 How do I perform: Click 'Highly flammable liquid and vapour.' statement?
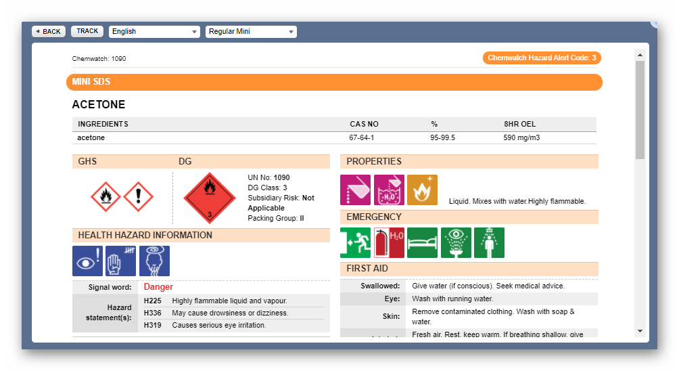coord(229,301)
